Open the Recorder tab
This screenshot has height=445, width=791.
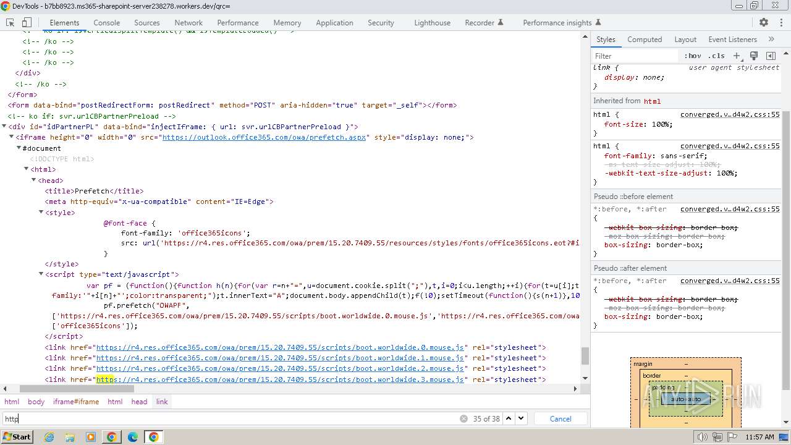(484, 22)
